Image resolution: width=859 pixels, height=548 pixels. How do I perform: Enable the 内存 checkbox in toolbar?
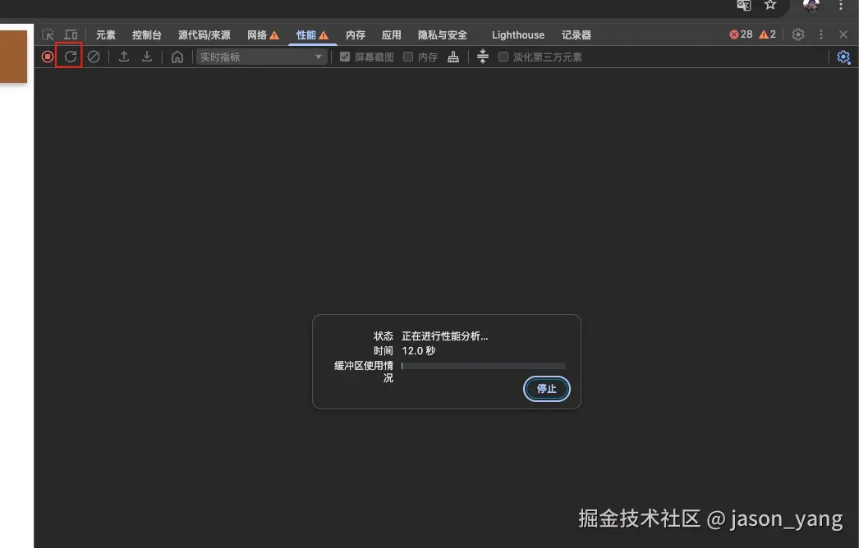407,57
